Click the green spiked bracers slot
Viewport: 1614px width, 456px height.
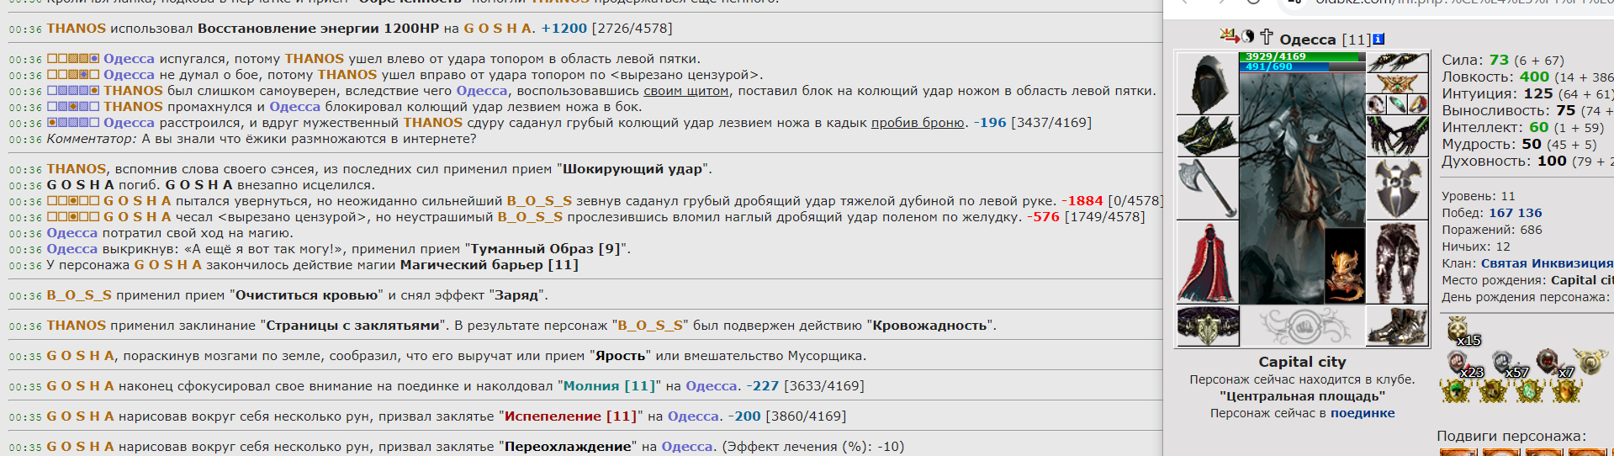pos(1207,135)
